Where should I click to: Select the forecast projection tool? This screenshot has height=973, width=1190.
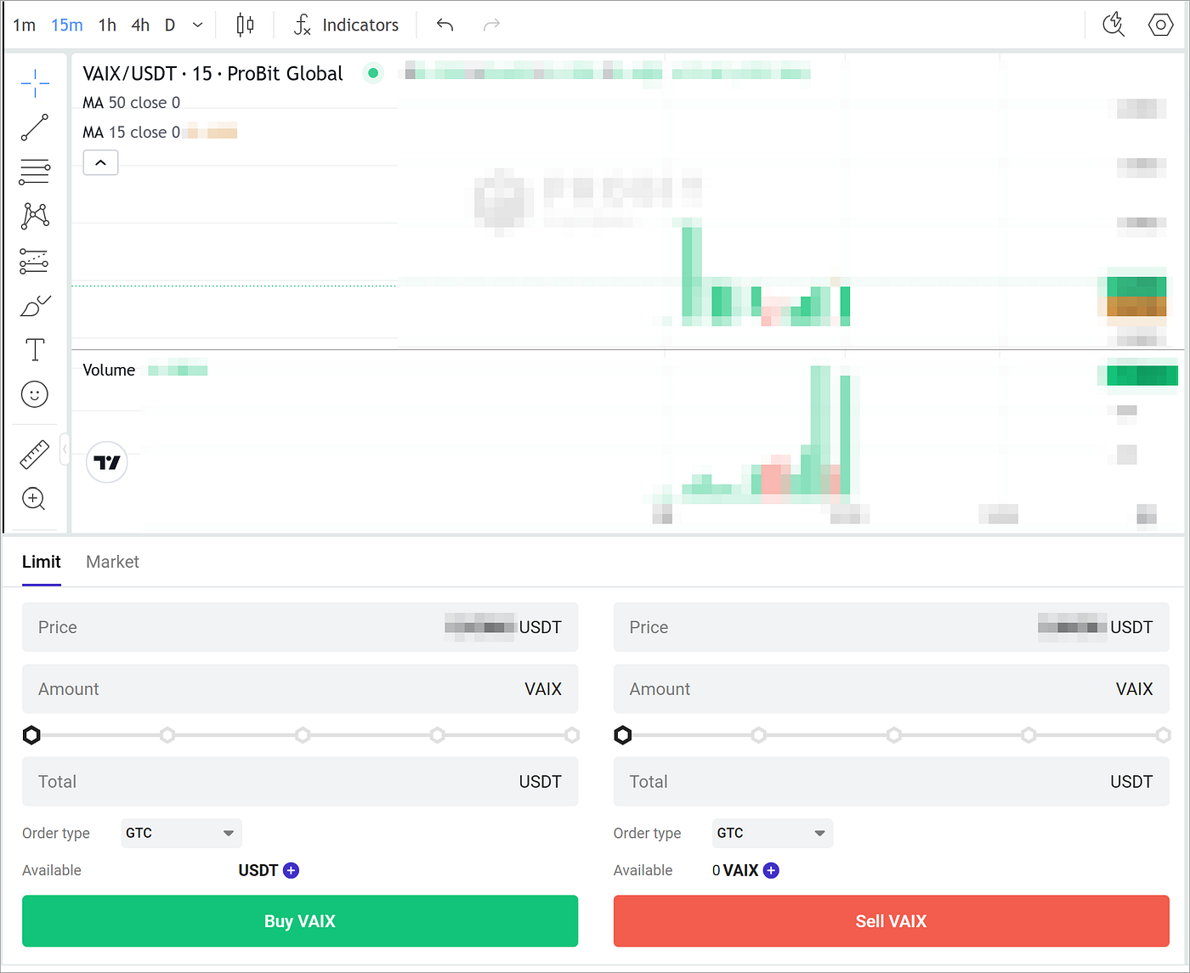tap(35, 261)
